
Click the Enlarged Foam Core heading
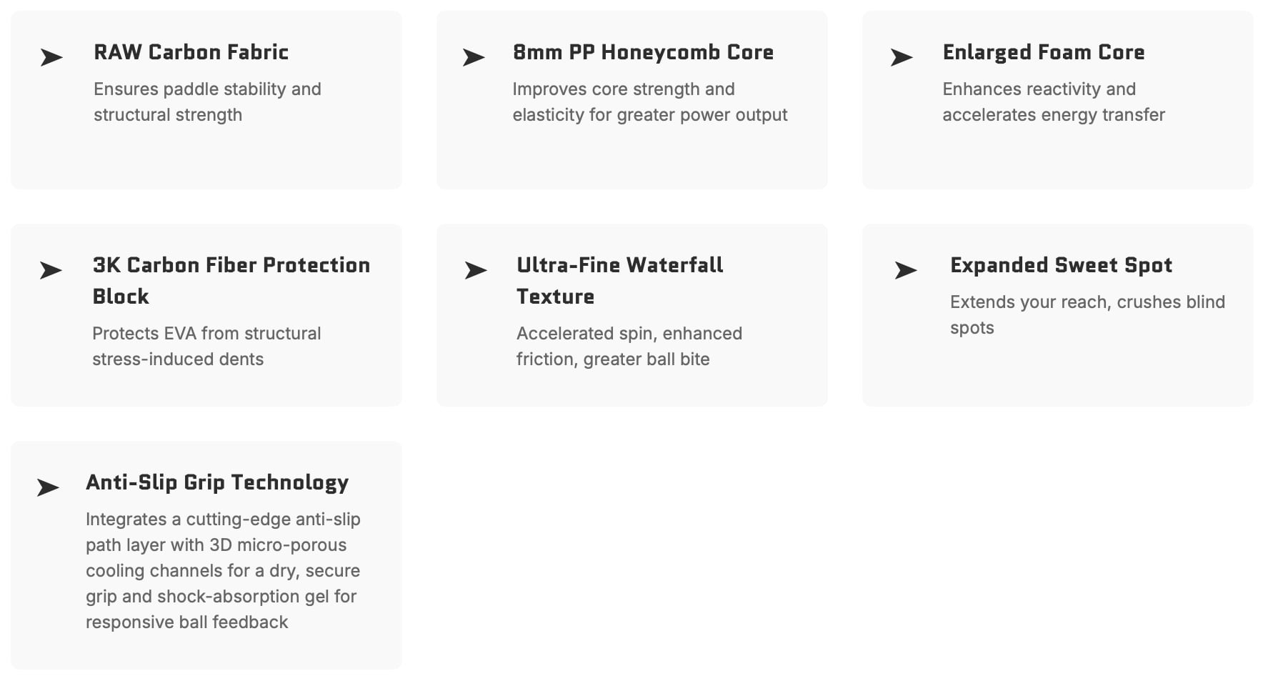point(1044,52)
